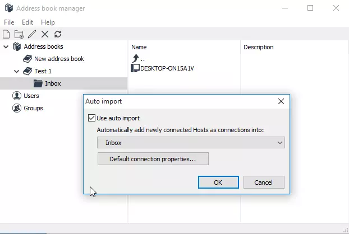Close the Auto import dialog
The width and height of the screenshot is (349, 234).
281,102
